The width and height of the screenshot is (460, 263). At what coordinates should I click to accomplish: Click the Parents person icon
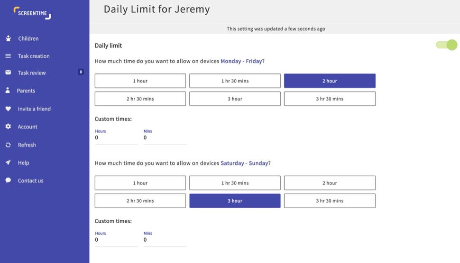point(8,90)
